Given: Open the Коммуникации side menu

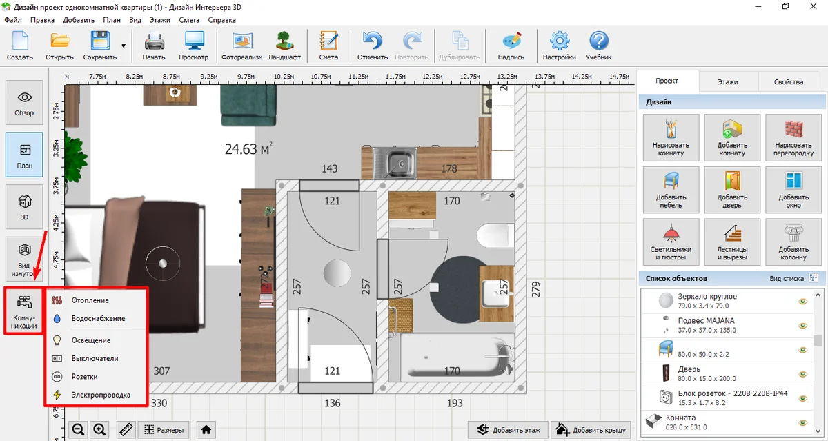Looking at the screenshot, I should tap(24, 309).
